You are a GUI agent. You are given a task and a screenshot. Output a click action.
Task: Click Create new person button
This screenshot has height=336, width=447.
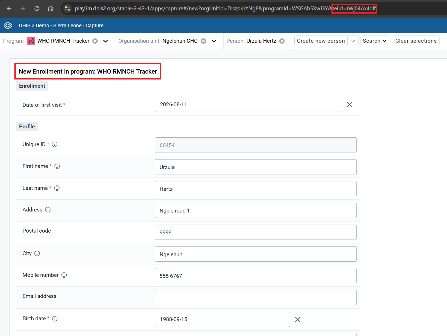321,41
